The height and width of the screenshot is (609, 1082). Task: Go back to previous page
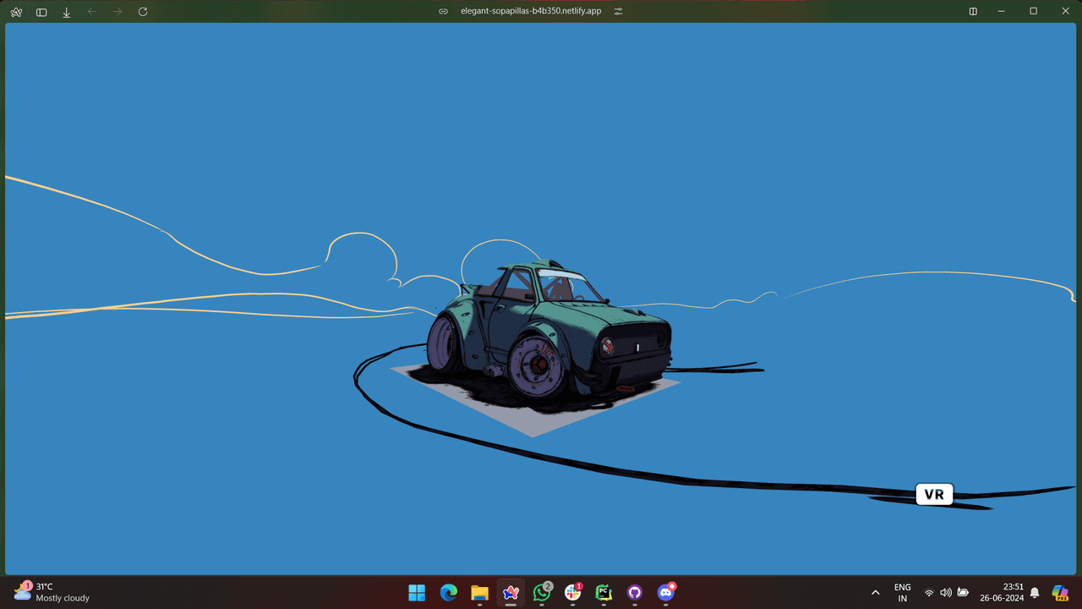pos(92,12)
